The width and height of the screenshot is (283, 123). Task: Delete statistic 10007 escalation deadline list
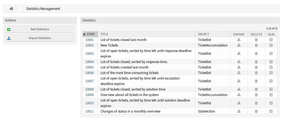pos(256,81)
